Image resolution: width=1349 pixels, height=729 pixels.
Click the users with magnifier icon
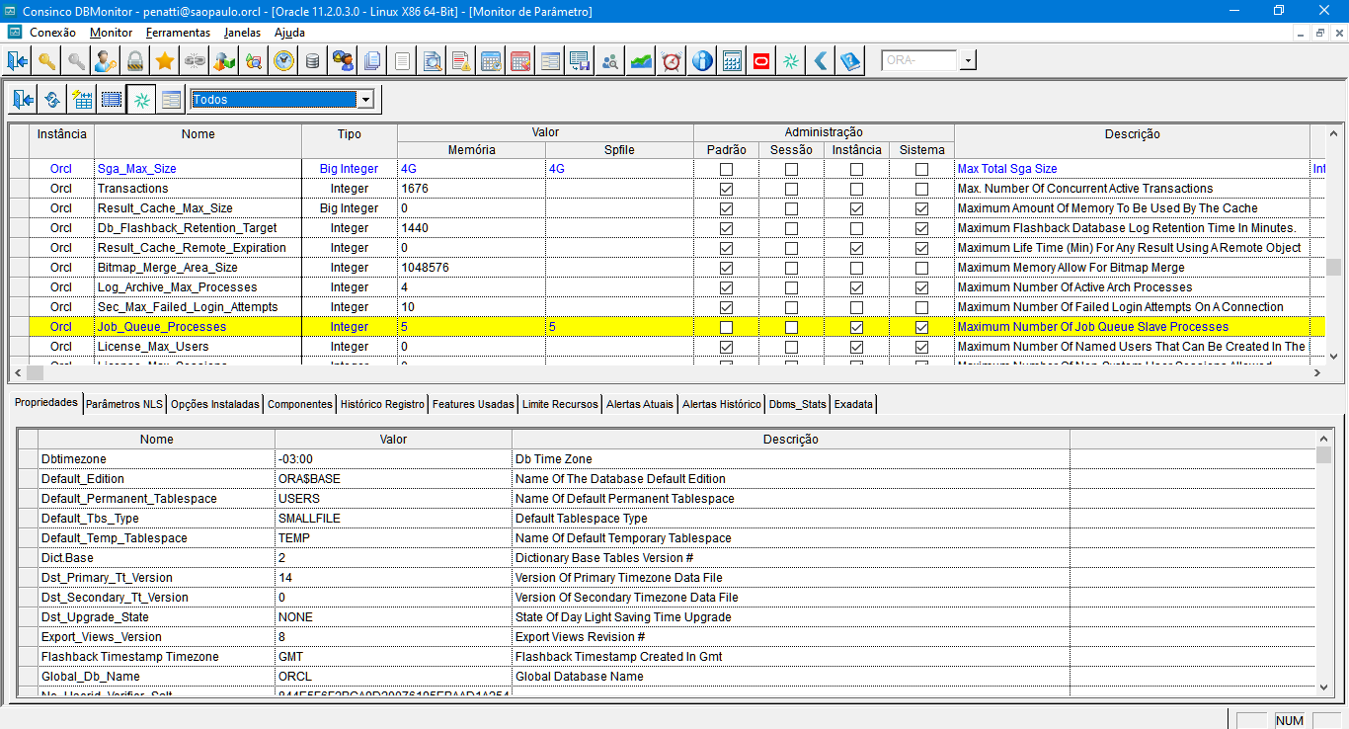[611, 61]
